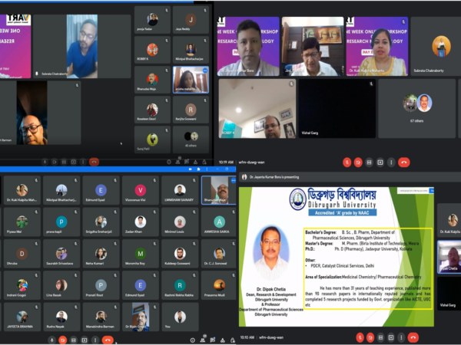
Task: Click Present now in the 10:10 AM call
Action: (x=391, y=337)
